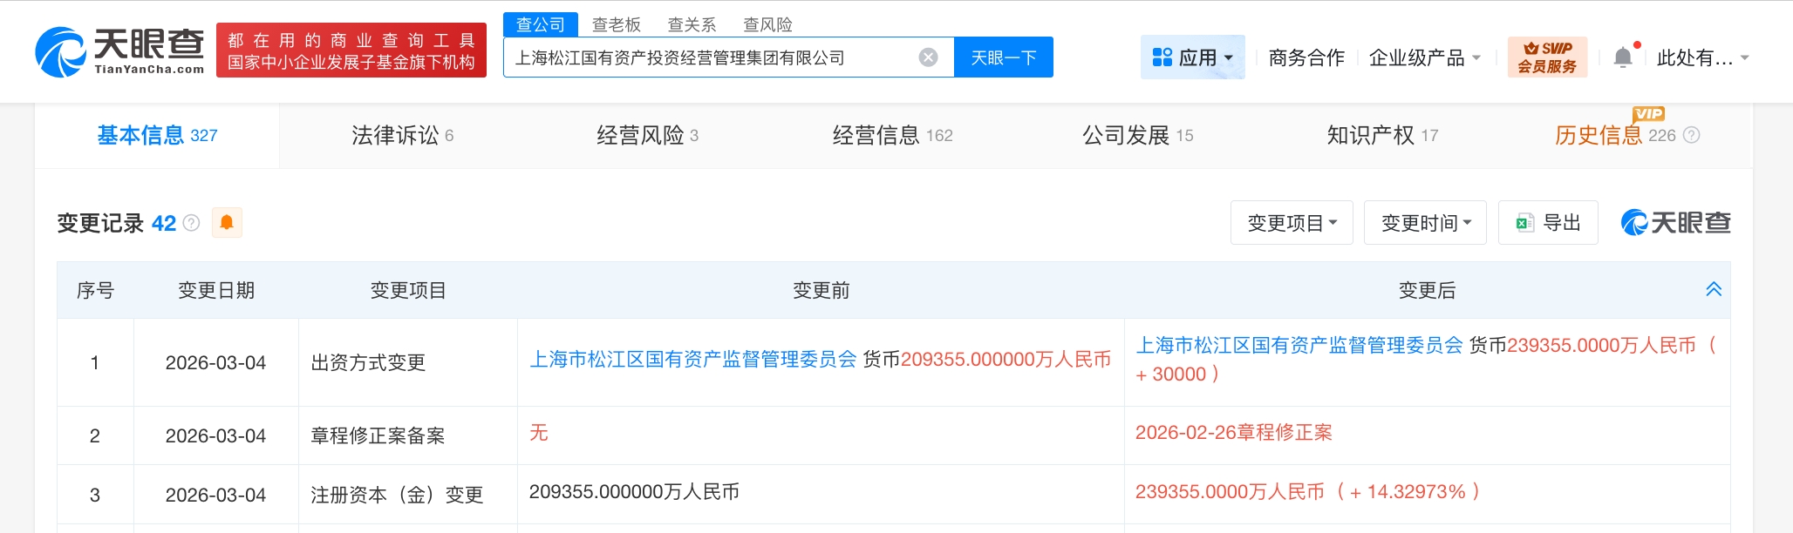Click help icon beside 变更记录 count
This screenshot has height=533, width=1793.
pos(192,223)
